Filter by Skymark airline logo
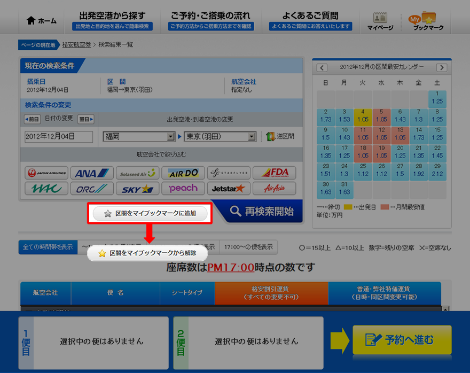This screenshot has height=373, width=470. [x=137, y=189]
